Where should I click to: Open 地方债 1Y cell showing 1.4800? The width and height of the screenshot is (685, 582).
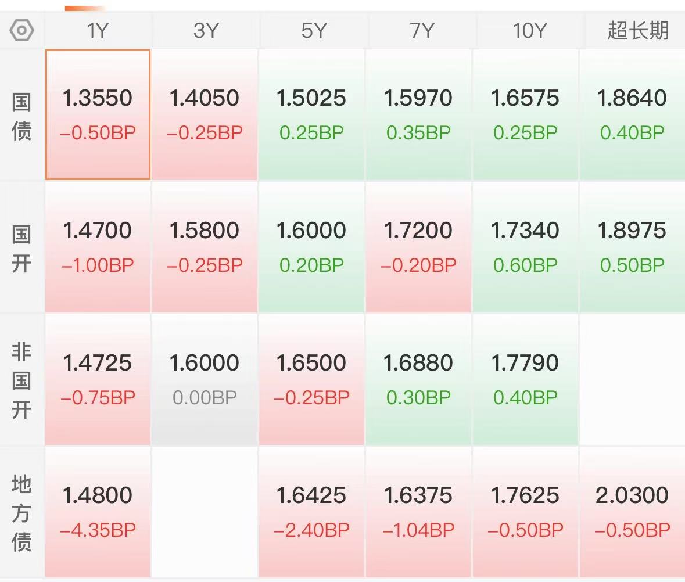coord(98,512)
